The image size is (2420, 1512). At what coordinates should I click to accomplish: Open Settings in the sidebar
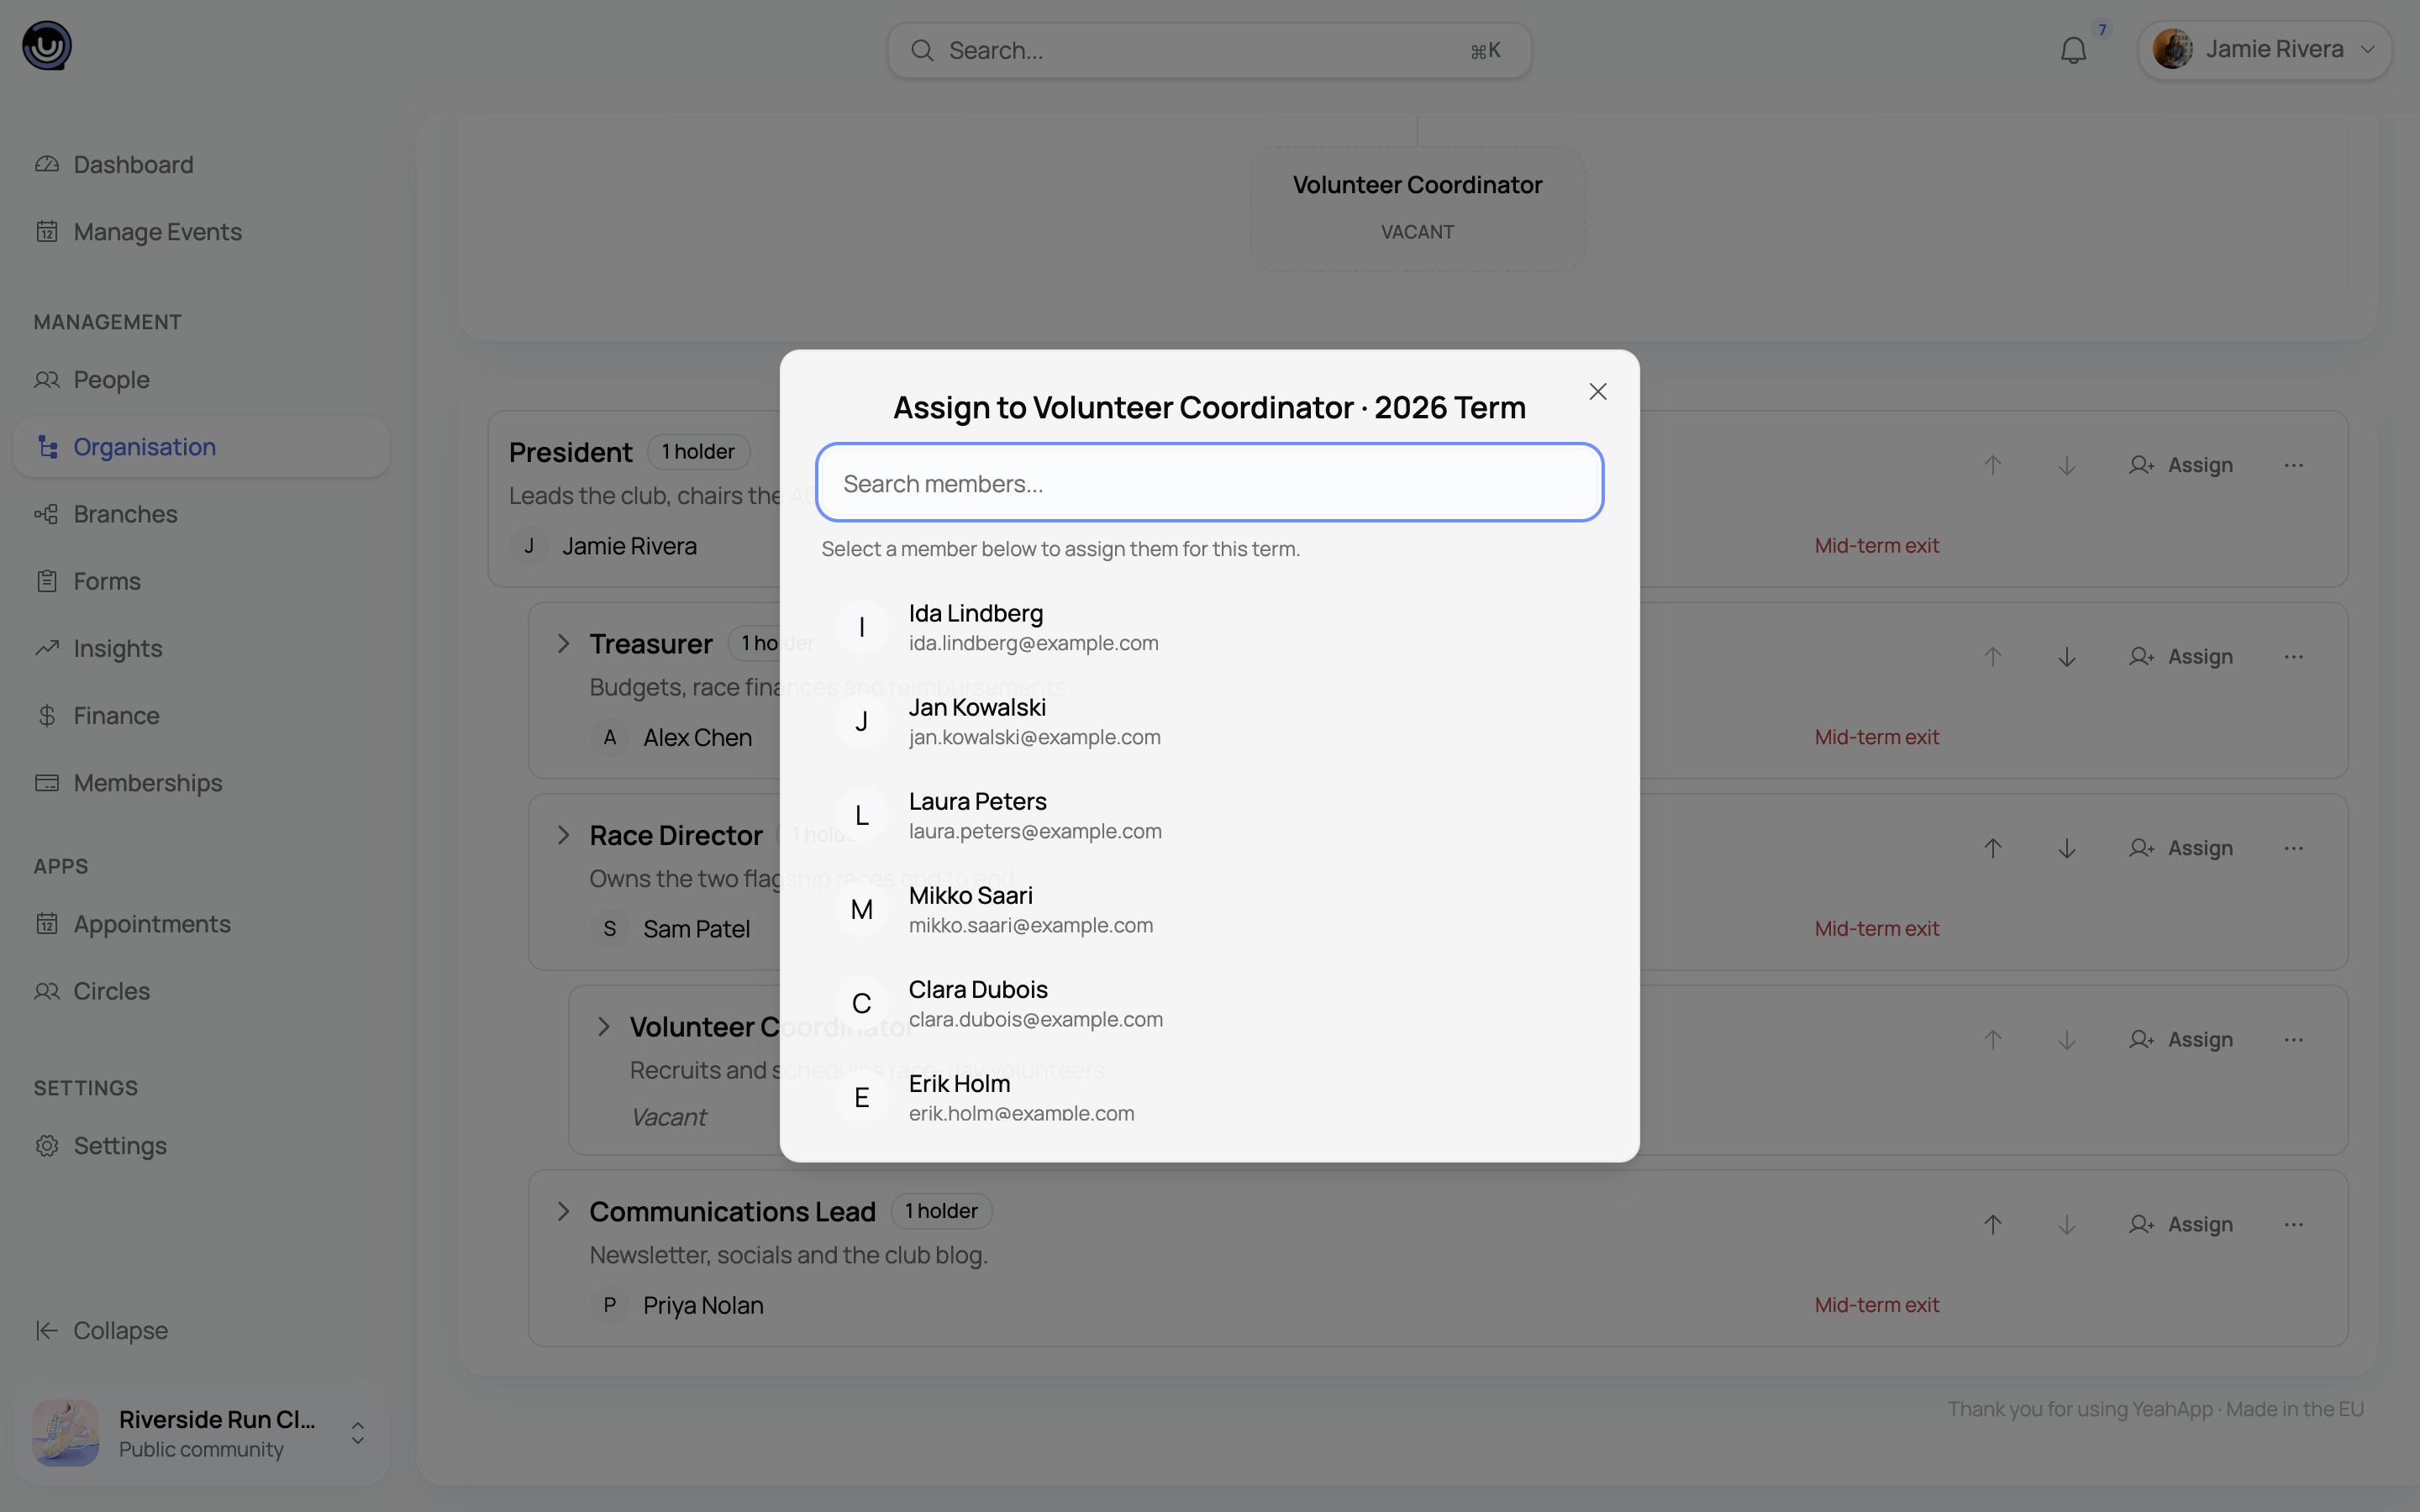tap(201, 1145)
